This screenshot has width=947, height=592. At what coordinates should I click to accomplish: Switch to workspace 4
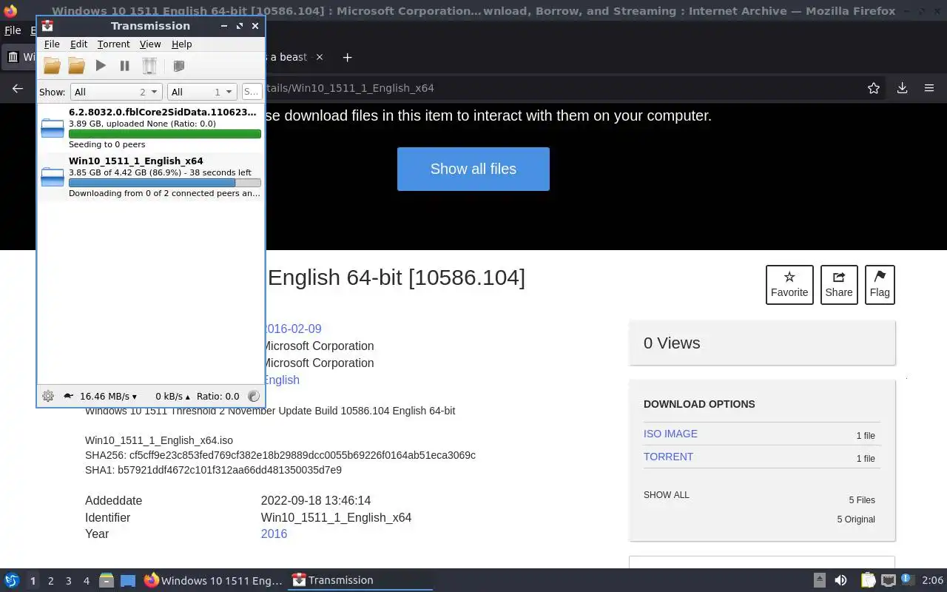pyautogui.click(x=86, y=581)
